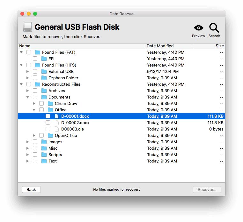Expand the Orphans Folder triangle

pyautogui.click(x=28, y=78)
